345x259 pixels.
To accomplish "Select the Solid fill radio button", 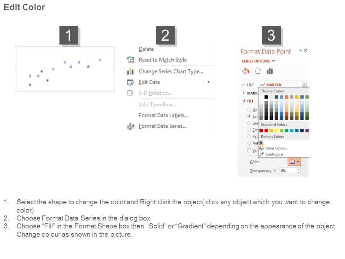I will pyautogui.click(x=249, y=117).
